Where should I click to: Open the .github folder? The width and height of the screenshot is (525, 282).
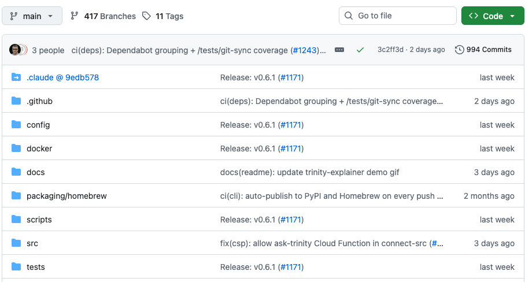pyautogui.click(x=39, y=101)
